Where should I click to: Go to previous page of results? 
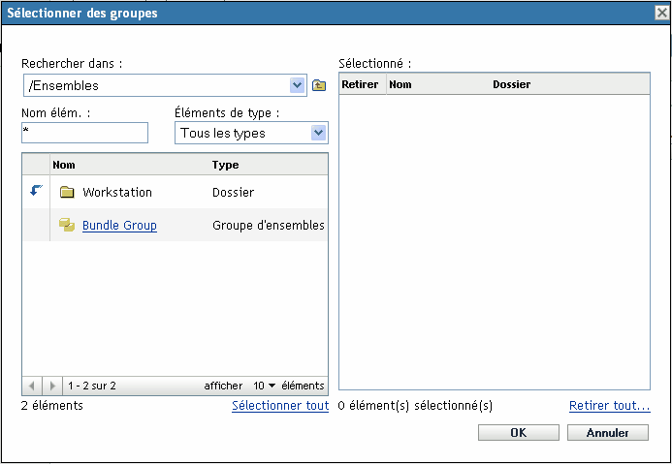32,386
